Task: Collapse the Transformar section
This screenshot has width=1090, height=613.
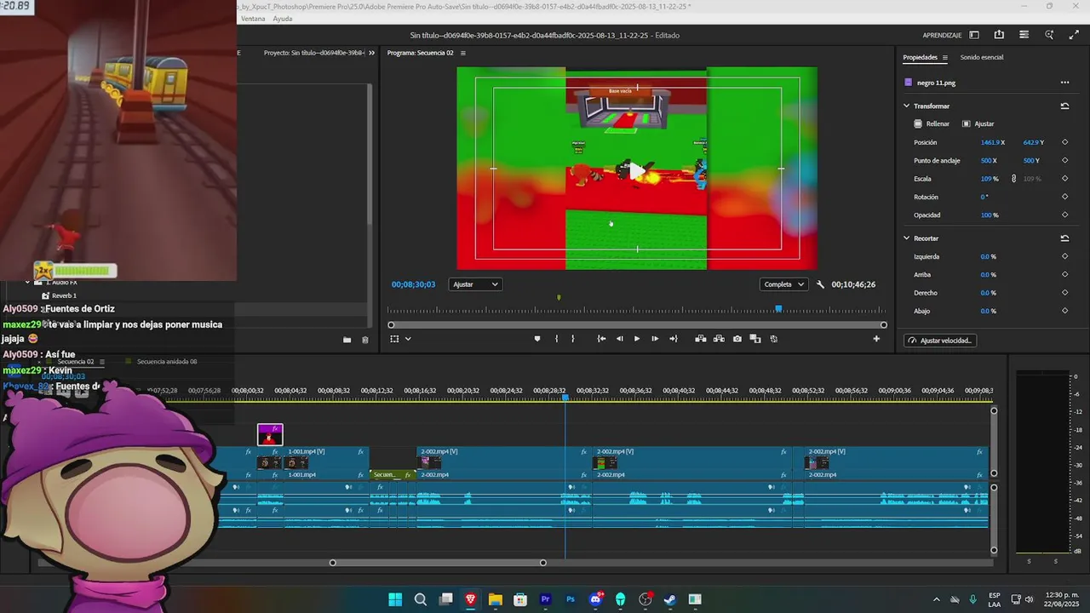Action: 906,106
